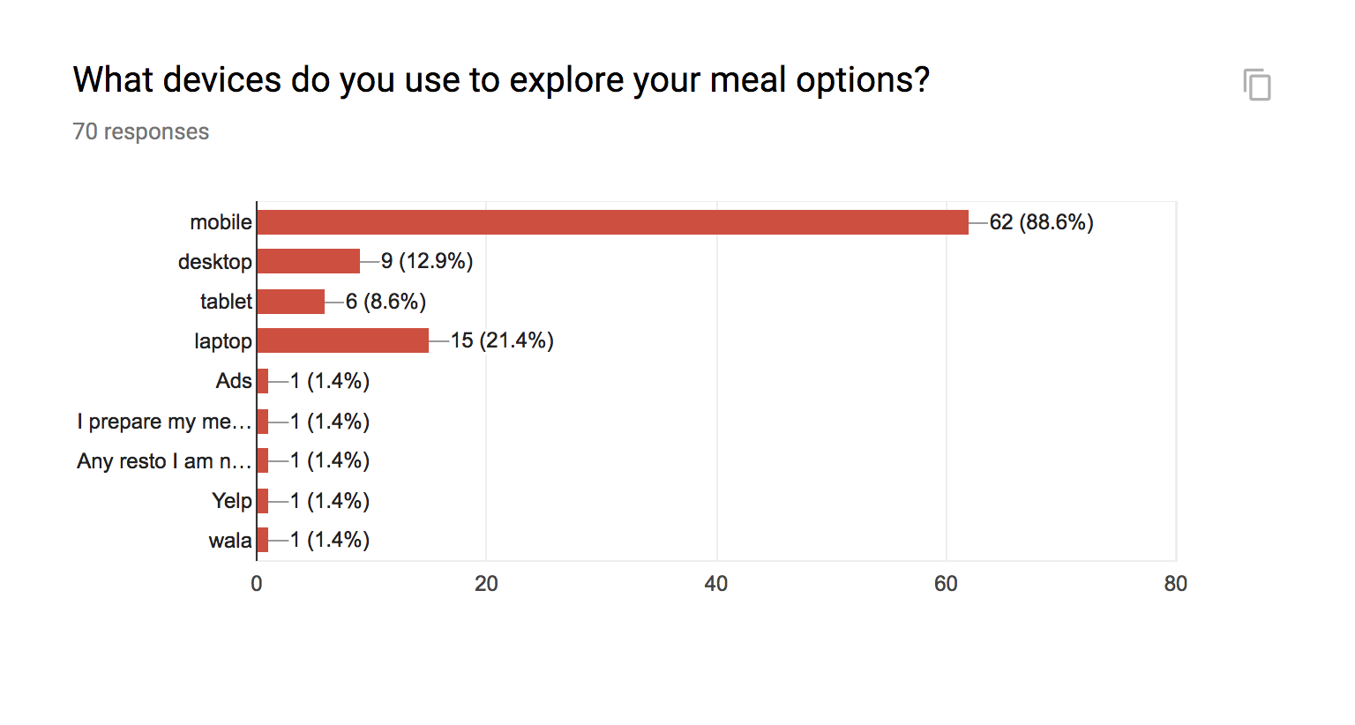Click the 20 tick on the x-axis

tap(486, 584)
